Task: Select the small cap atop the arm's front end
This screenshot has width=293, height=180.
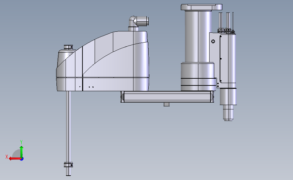Action: tap(68, 47)
